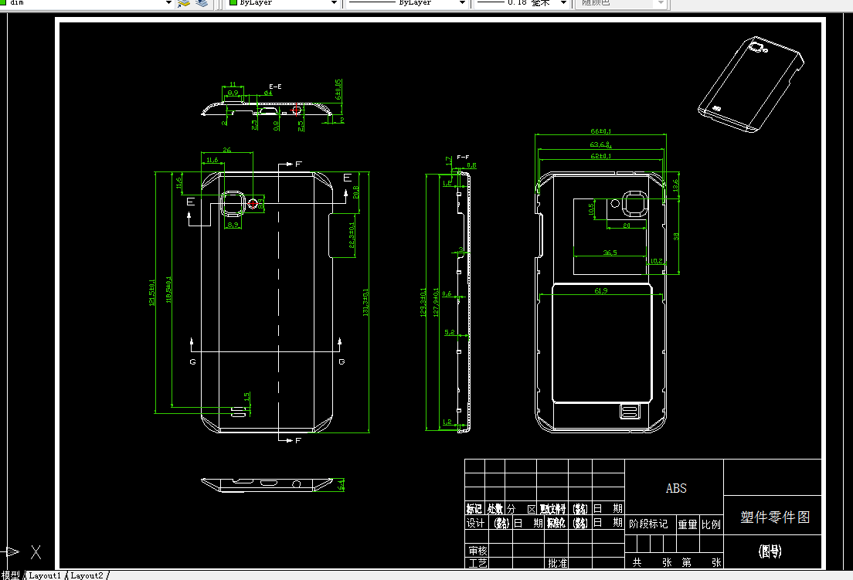This screenshot has height=580, width=853.
Task: Select the 5.2 dimension in side view
Action: (x=450, y=332)
